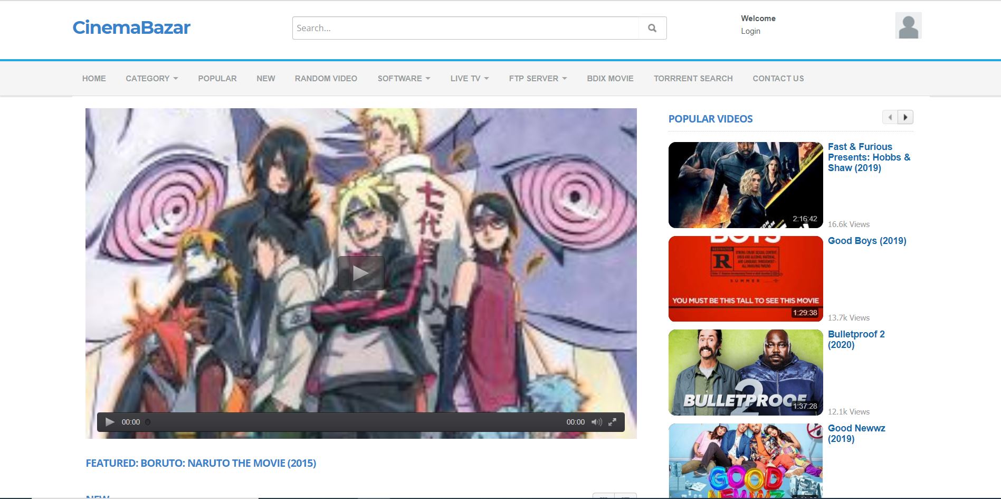
Task: Expand the Live TV dropdown
Action: (x=469, y=78)
